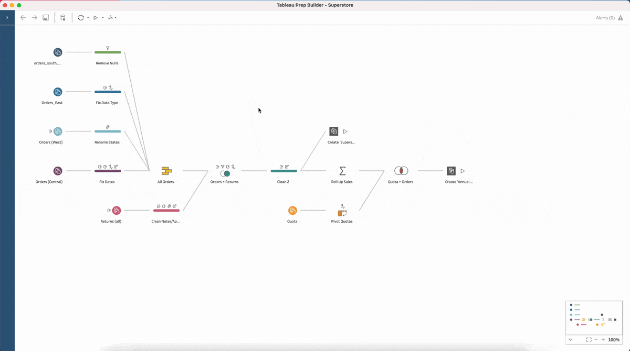This screenshot has width=630, height=351.
Task: Open the Alerts (0) indicator
Action: click(605, 18)
